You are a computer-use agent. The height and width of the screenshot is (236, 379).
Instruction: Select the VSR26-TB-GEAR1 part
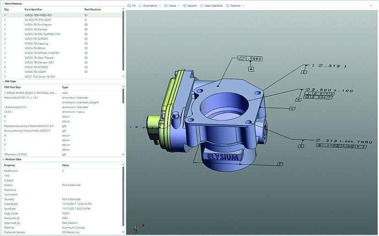click(62, 72)
